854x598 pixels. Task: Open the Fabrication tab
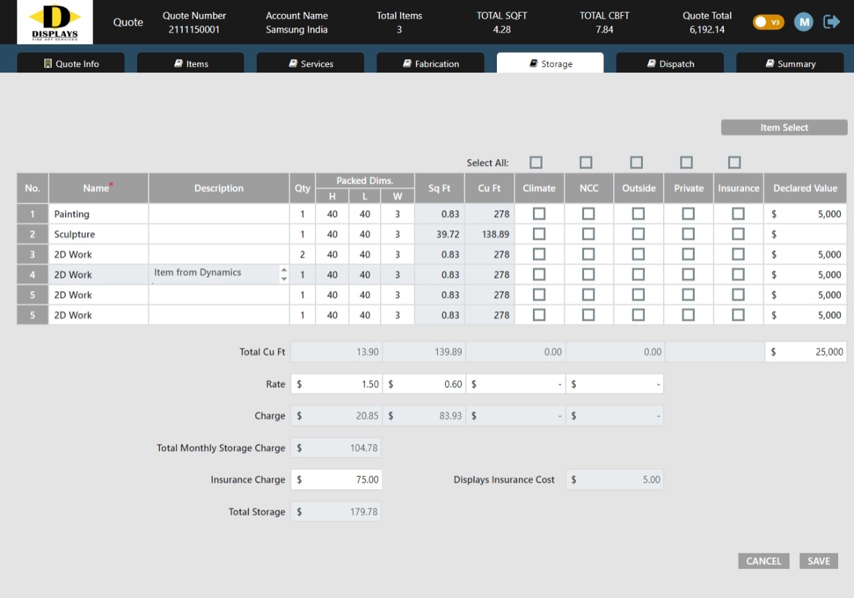point(430,64)
